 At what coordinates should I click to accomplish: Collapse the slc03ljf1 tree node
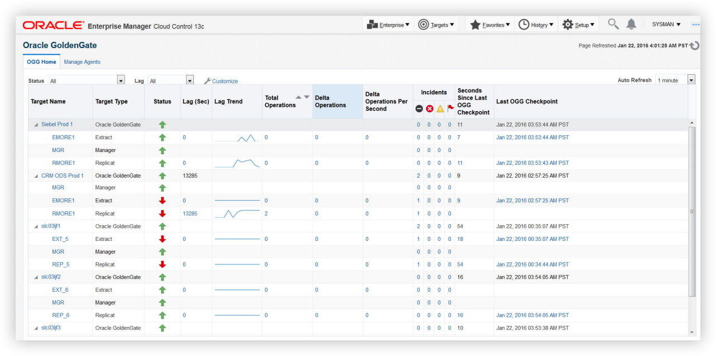tap(36, 226)
